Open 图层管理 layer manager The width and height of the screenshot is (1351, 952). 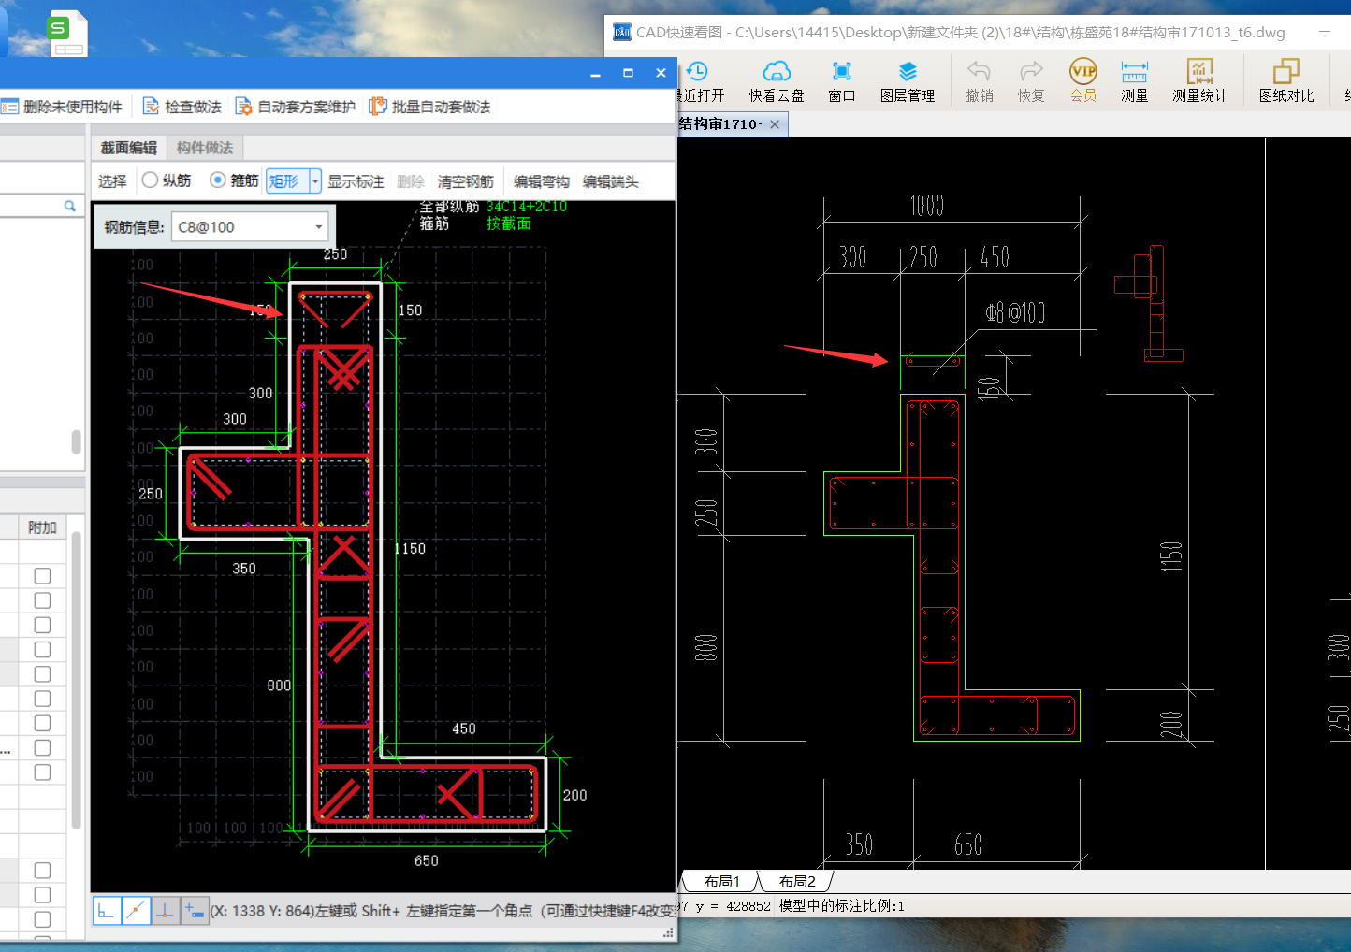(x=908, y=82)
